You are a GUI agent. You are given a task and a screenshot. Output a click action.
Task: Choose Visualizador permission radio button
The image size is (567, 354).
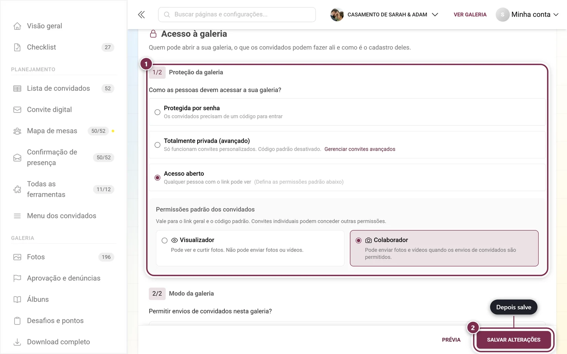[x=165, y=240]
